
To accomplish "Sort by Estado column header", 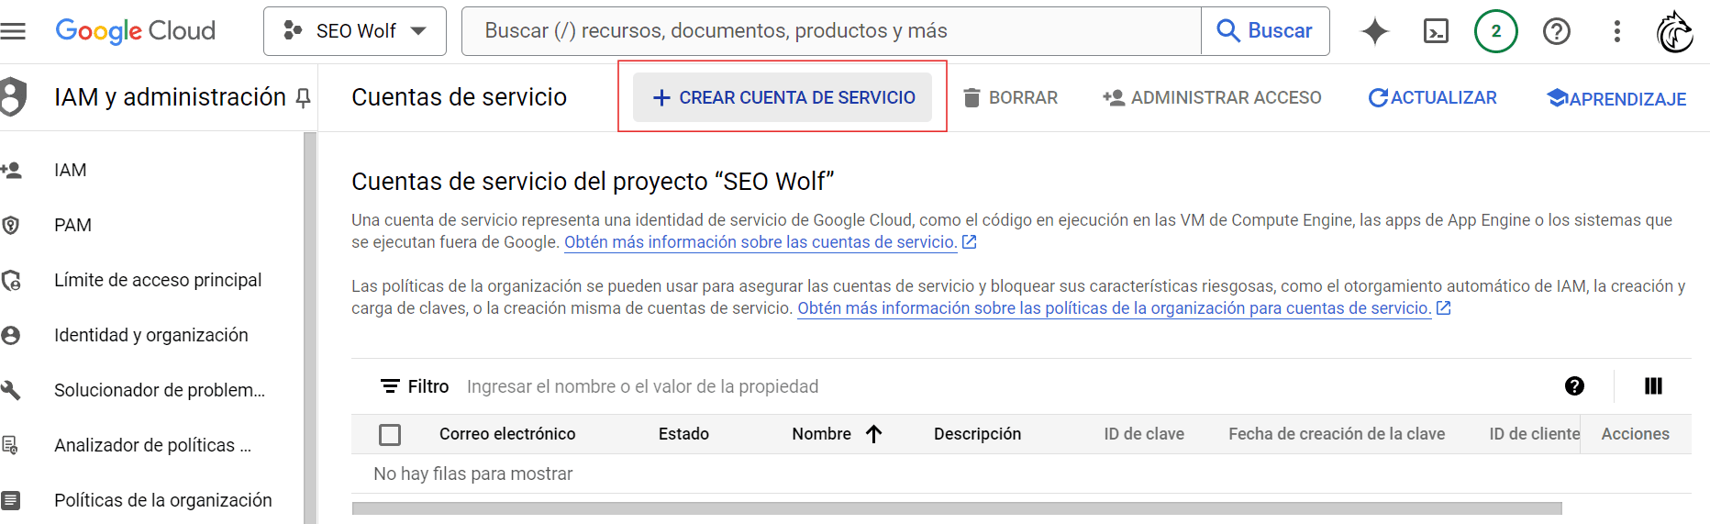I will pos(683,434).
